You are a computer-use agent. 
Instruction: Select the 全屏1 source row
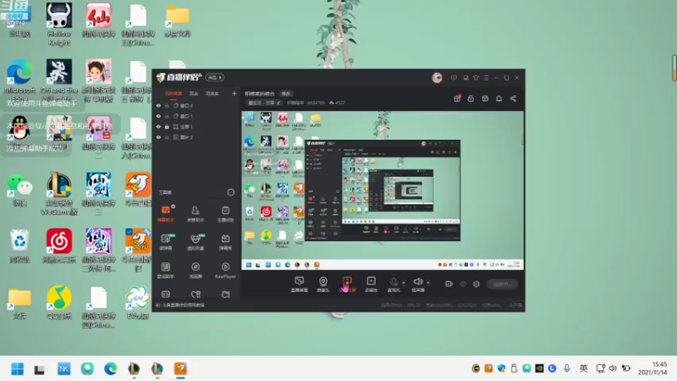click(196, 126)
